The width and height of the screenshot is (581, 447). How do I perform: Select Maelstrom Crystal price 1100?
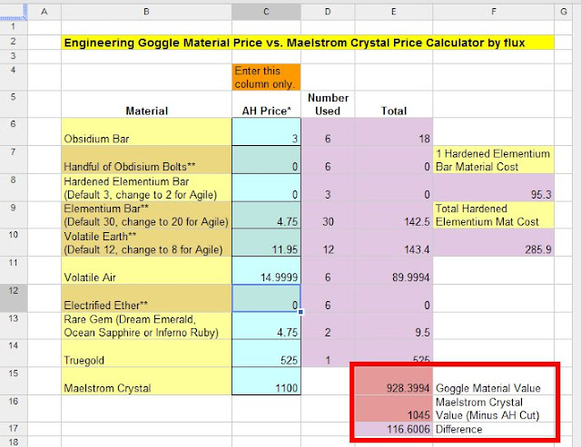(x=266, y=381)
